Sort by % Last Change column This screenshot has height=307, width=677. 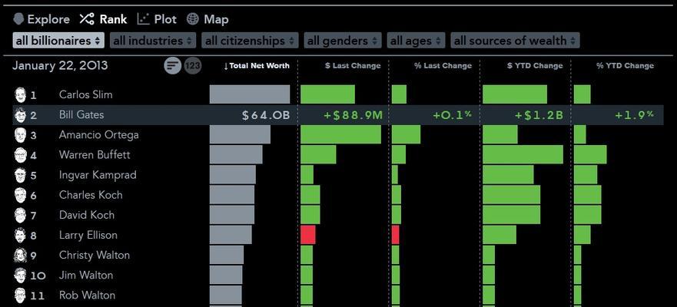(443, 66)
